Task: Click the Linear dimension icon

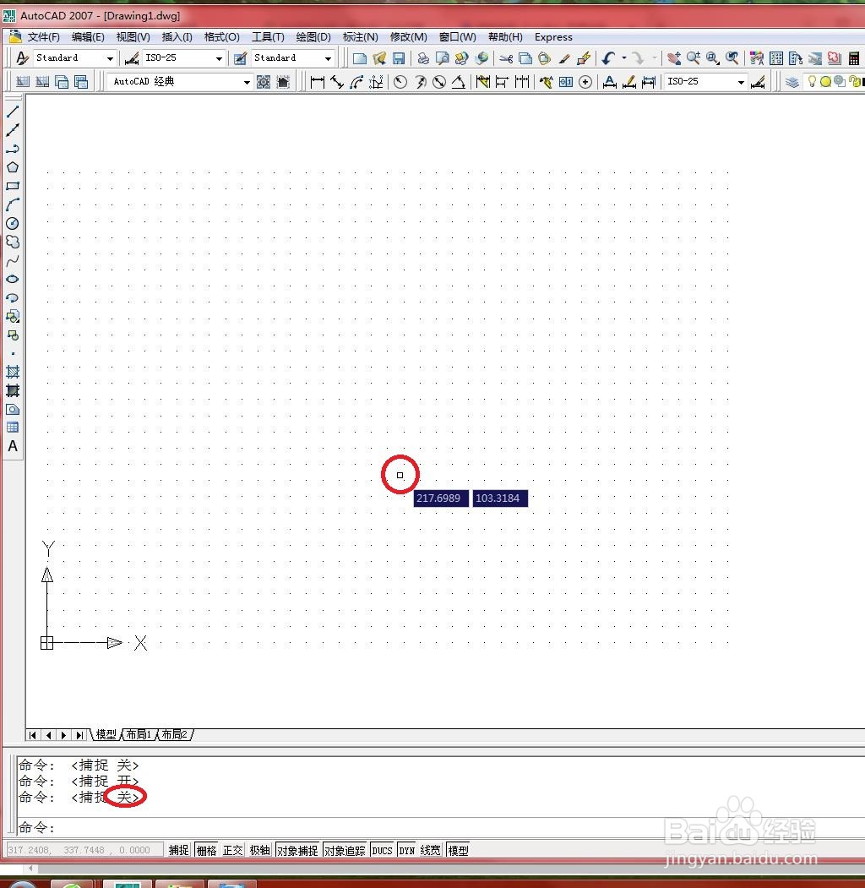Action: coord(318,82)
